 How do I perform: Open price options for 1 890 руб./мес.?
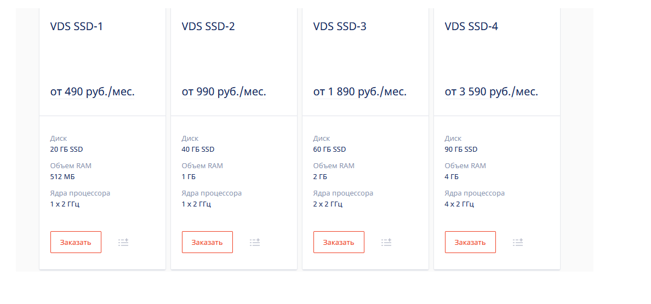pos(360,91)
